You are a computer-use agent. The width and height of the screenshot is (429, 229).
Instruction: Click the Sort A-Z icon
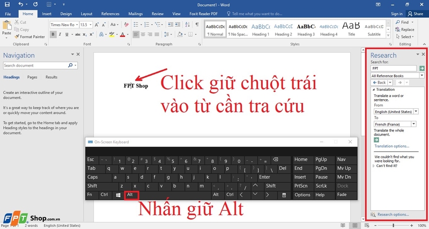pos(187,25)
